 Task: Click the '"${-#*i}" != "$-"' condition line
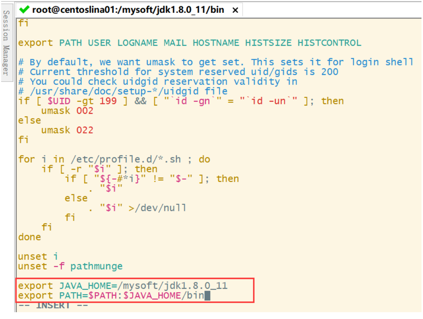pyautogui.click(x=152, y=179)
